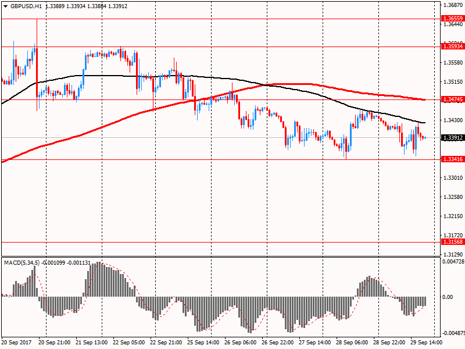Click the 20 Sep 21:00 time label
465x349 pixels.
[55, 343]
